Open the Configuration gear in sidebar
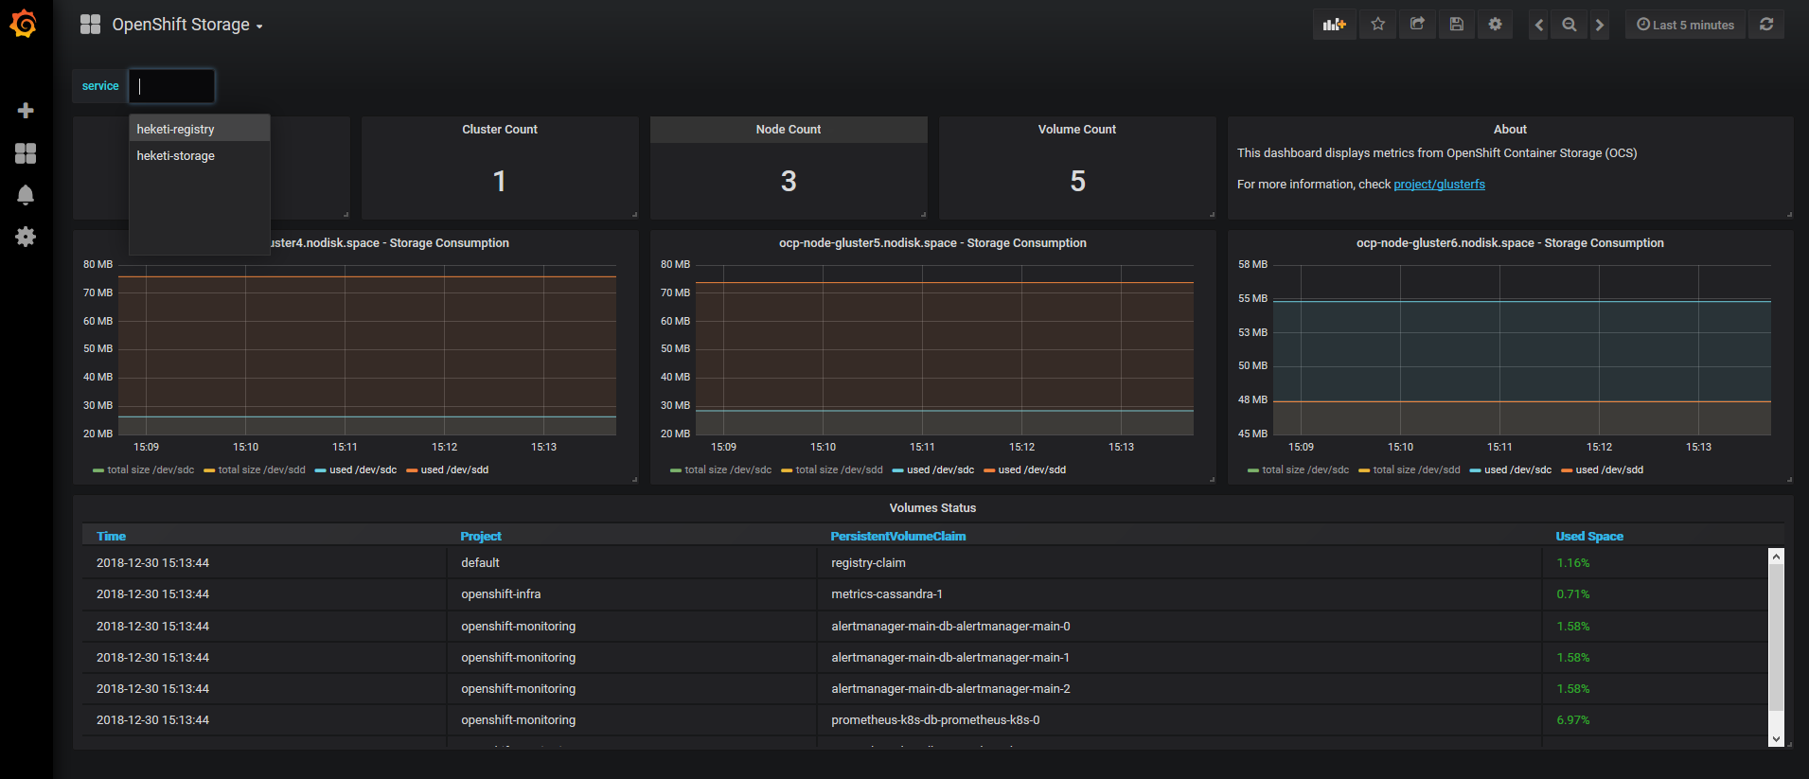Viewport: 1809px width, 779px height. pos(26,237)
